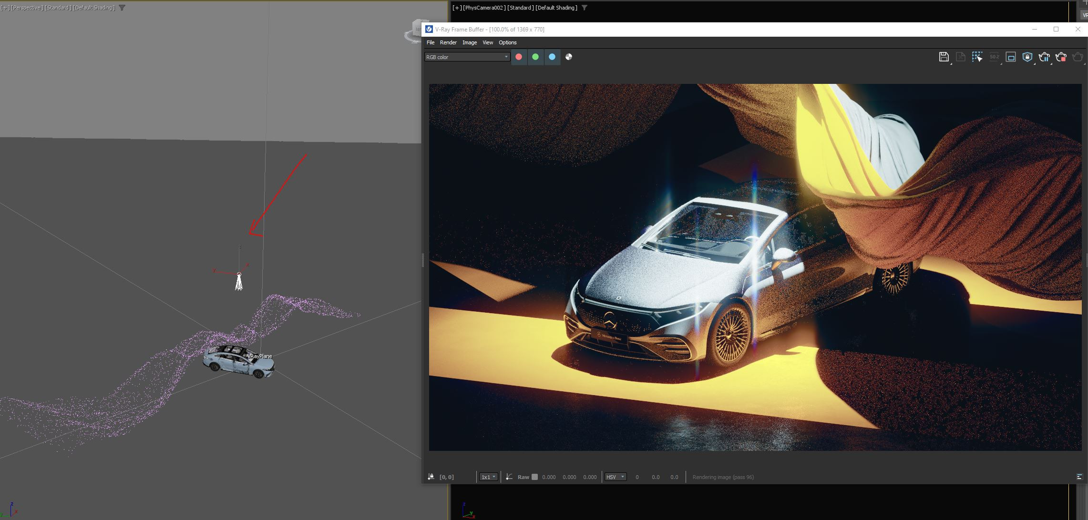Viewport: 1088px width, 520px height.
Task: Click the rendered car image in frame buffer
Action: [755, 267]
